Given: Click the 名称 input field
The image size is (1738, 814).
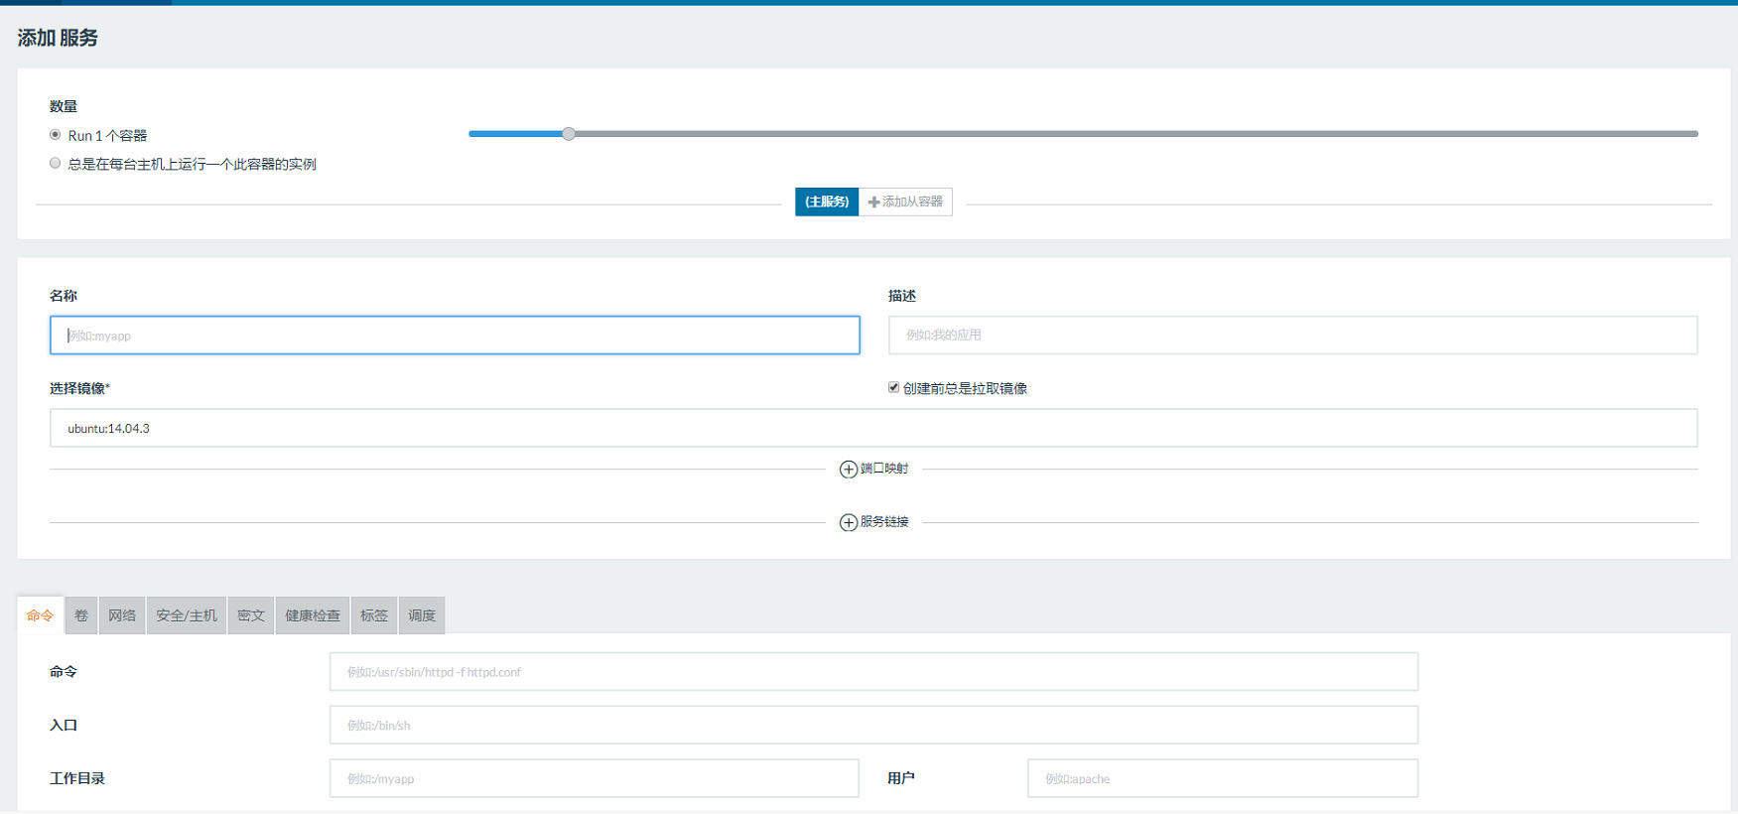Looking at the screenshot, I should 455,336.
